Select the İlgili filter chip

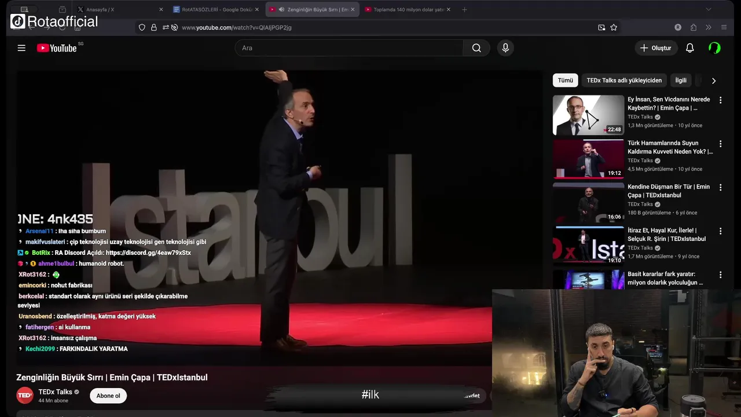coord(681,81)
